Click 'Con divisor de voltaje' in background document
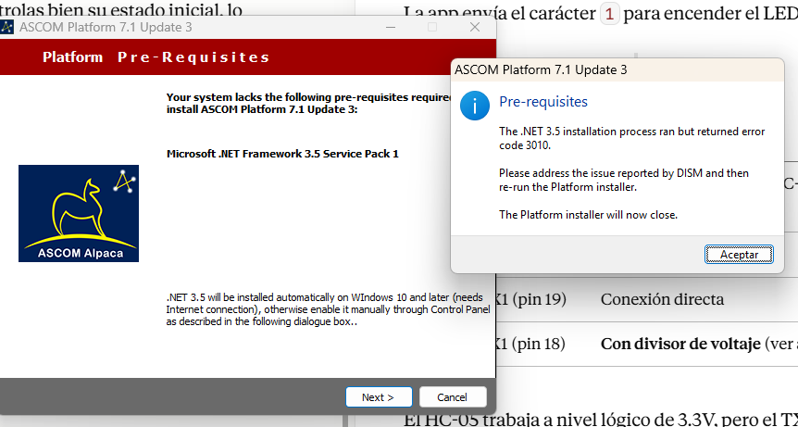798x427 pixels. point(680,344)
